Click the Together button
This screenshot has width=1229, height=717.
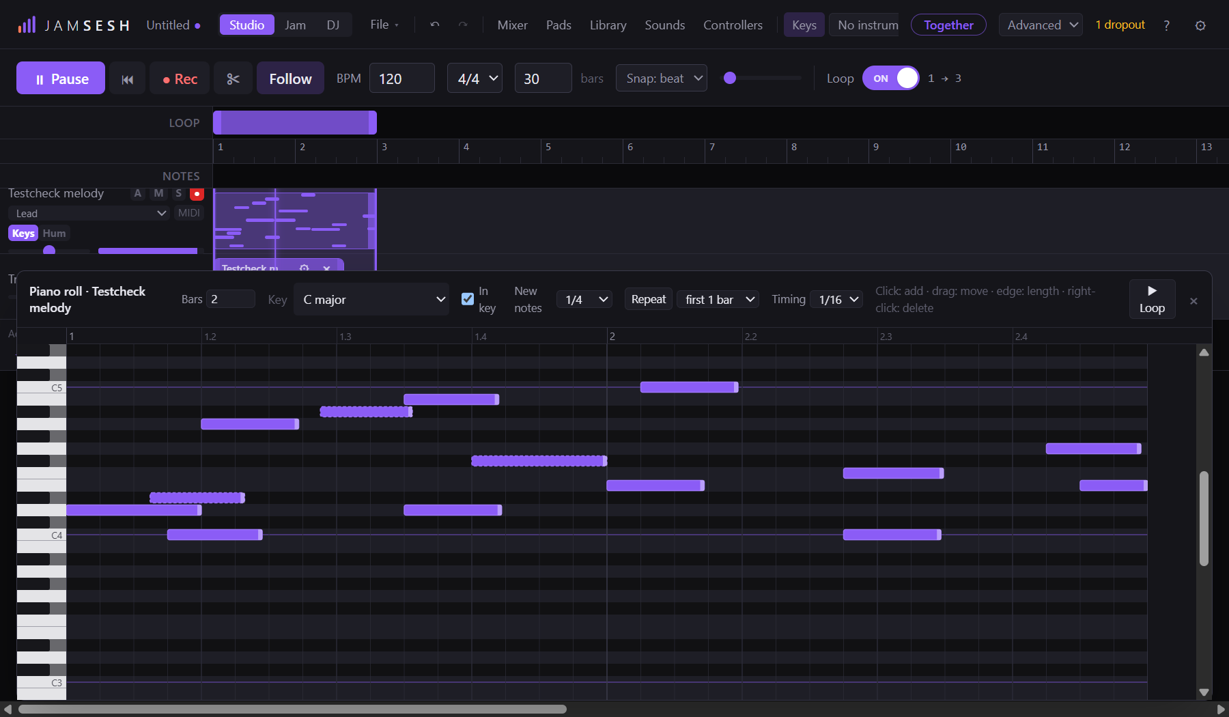[x=948, y=25]
